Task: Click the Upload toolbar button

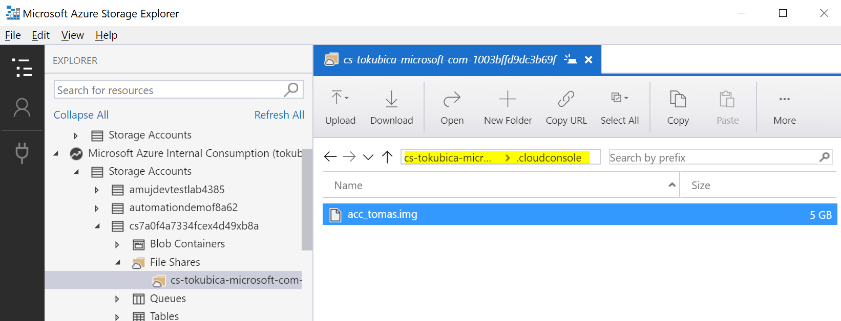Action: point(340,107)
